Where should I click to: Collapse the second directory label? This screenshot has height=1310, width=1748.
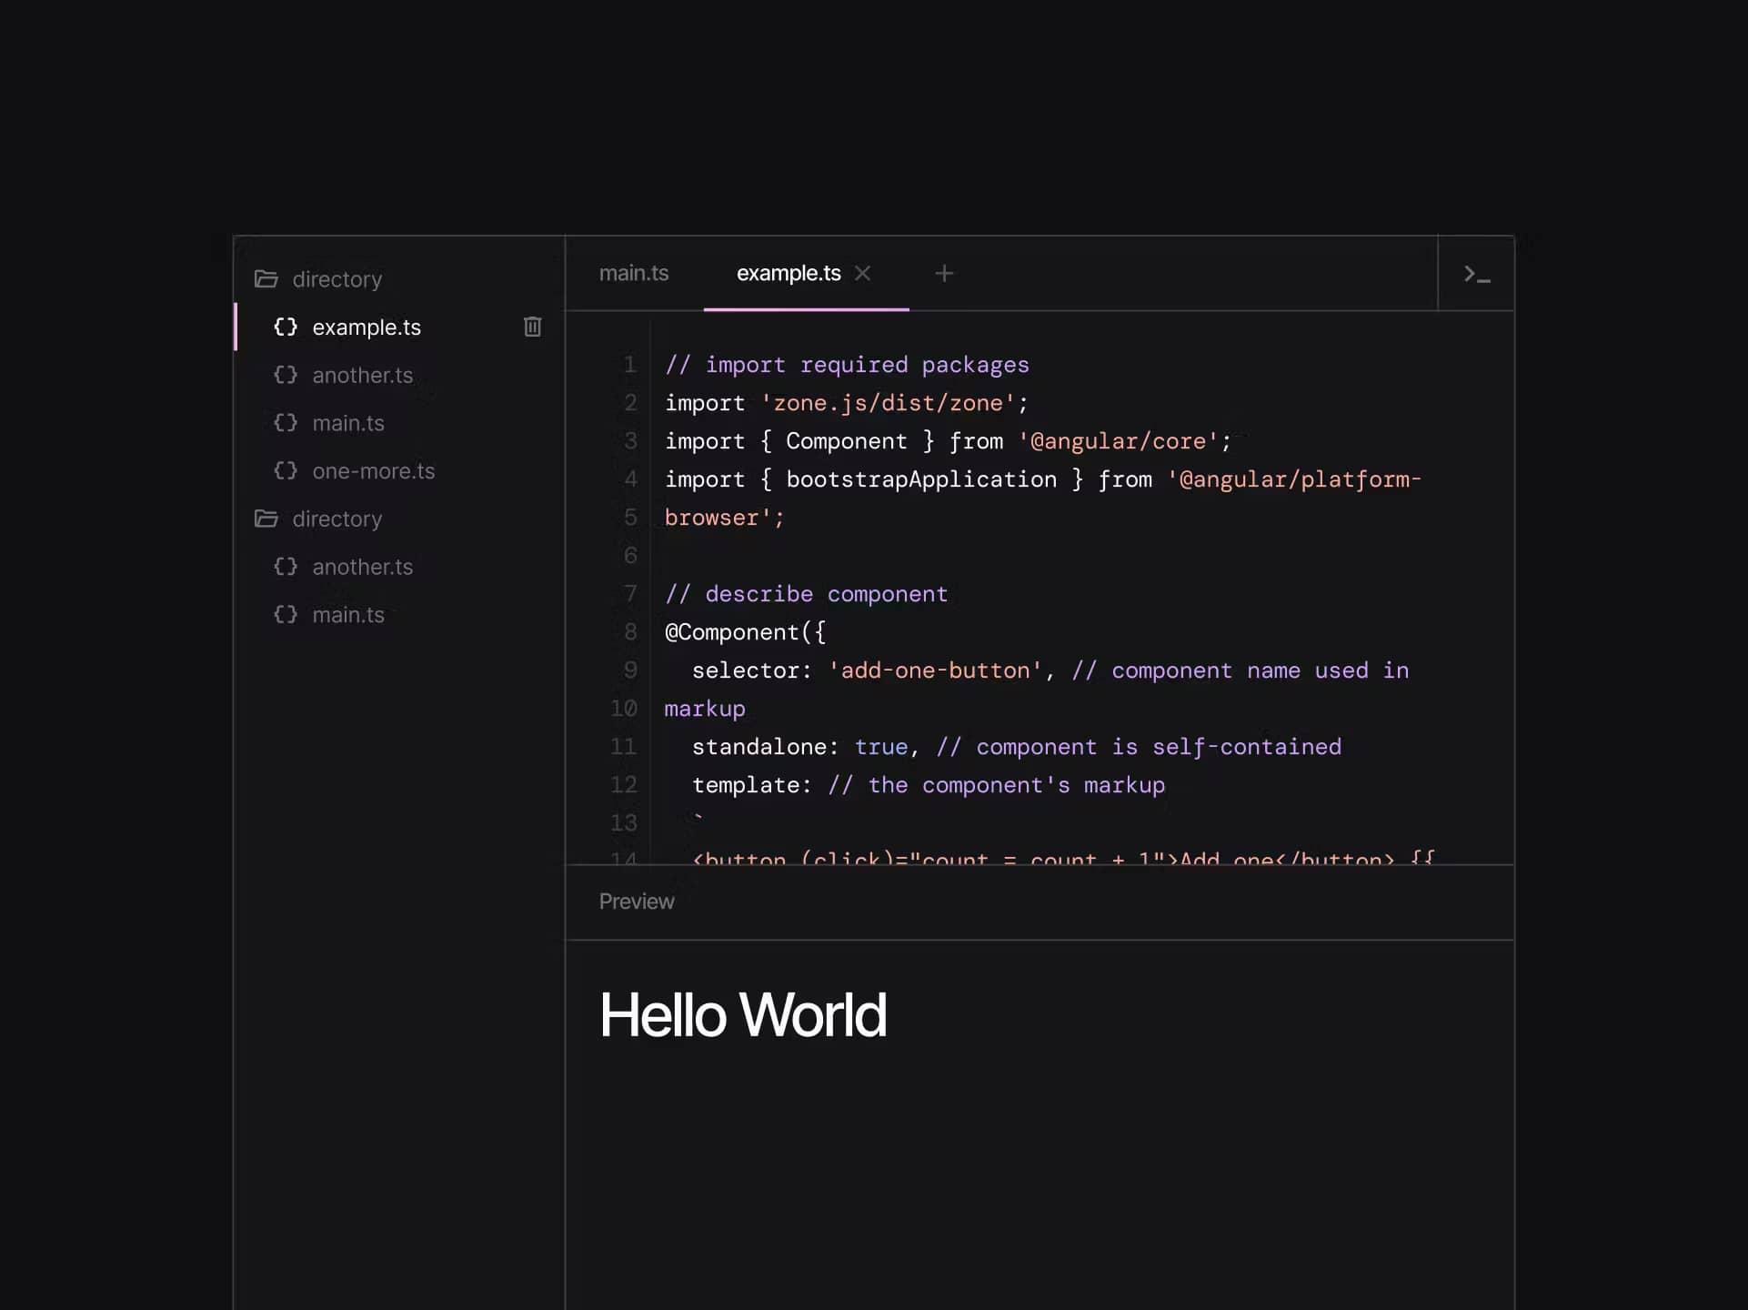[x=337, y=519]
